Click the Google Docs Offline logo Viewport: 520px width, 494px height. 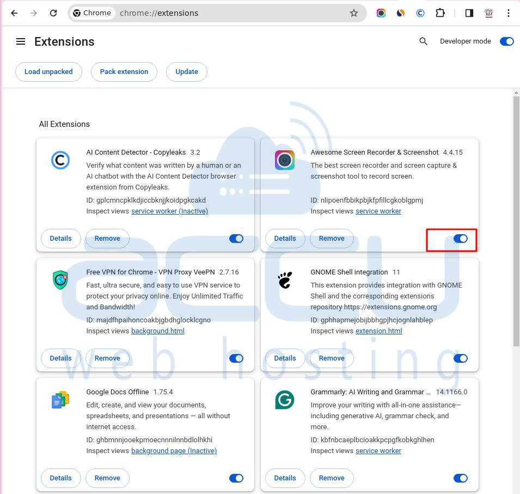point(60,400)
